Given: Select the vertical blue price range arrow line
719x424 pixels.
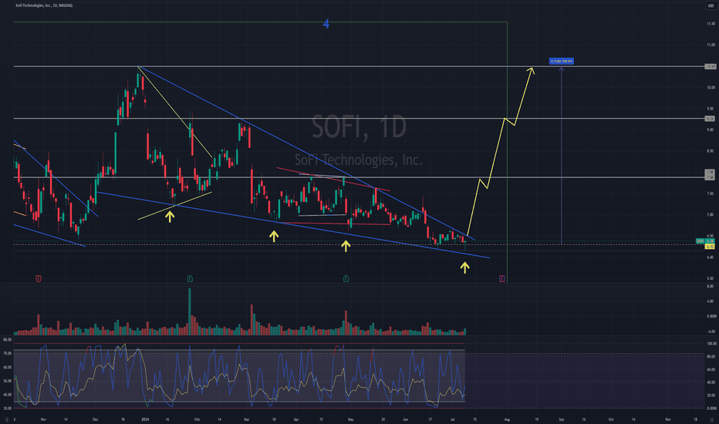Looking at the screenshot, I should click(562, 156).
